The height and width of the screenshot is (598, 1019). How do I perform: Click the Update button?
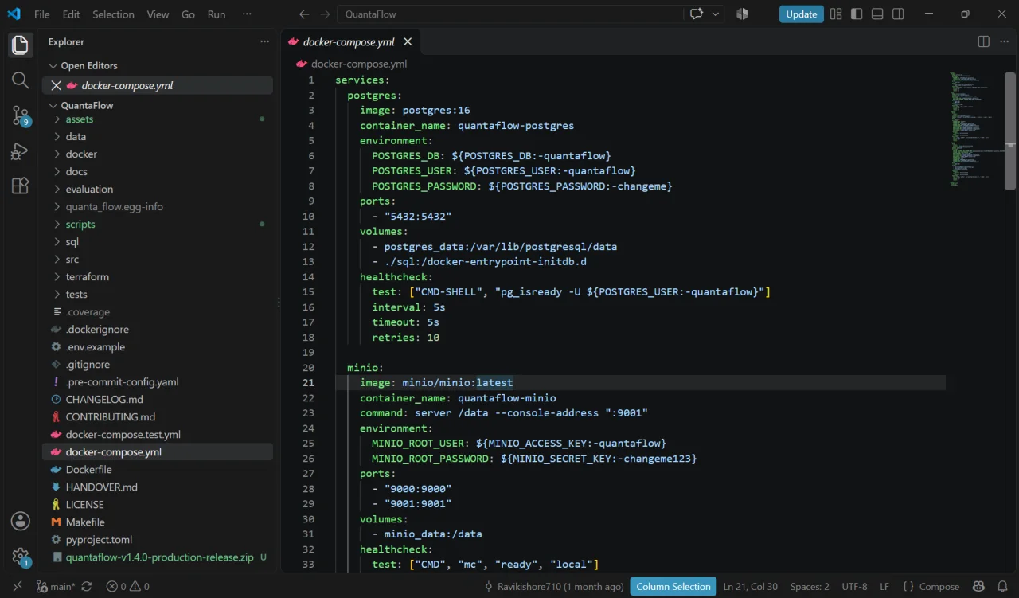[x=801, y=14]
